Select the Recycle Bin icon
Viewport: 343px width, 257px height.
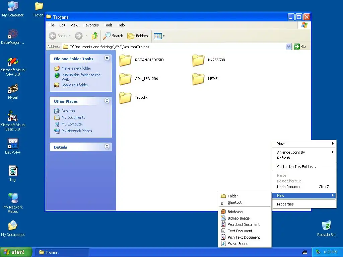[326, 228]
